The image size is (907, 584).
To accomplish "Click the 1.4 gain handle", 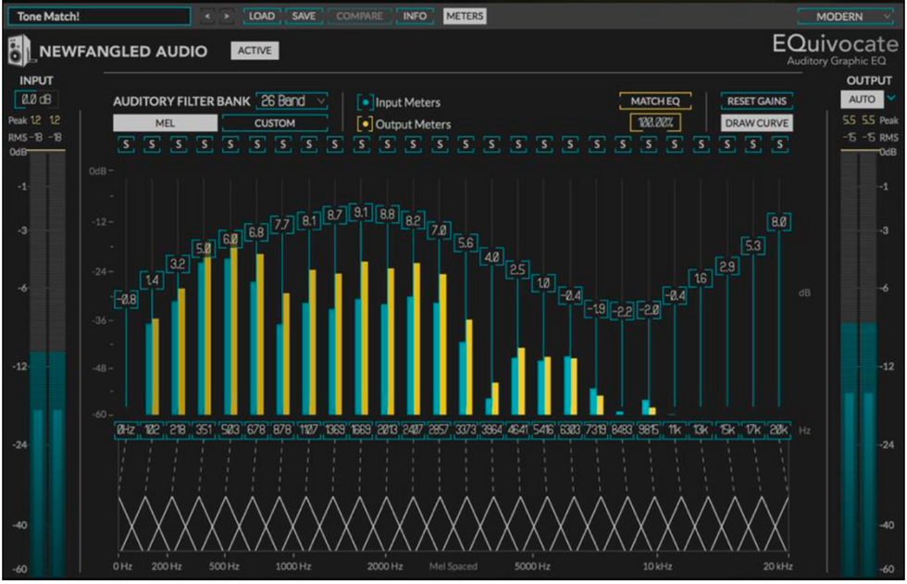I will point(152,280).
